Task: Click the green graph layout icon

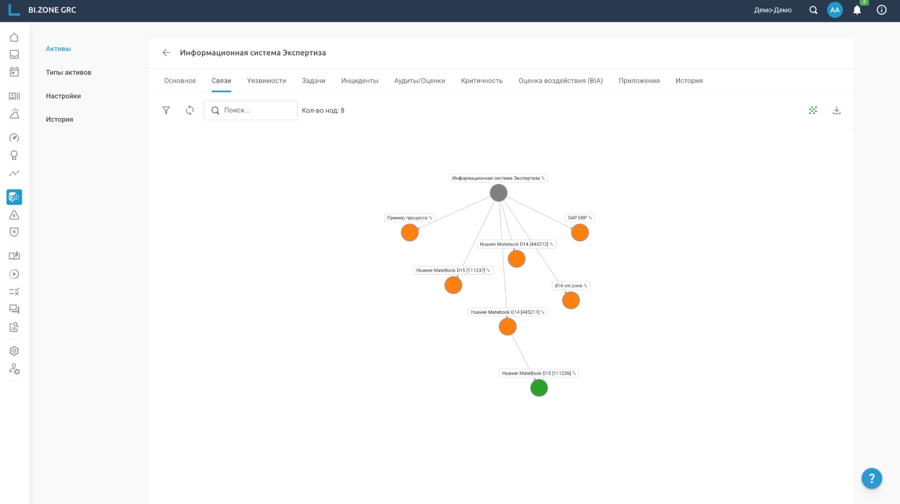Action: point(813,110)
